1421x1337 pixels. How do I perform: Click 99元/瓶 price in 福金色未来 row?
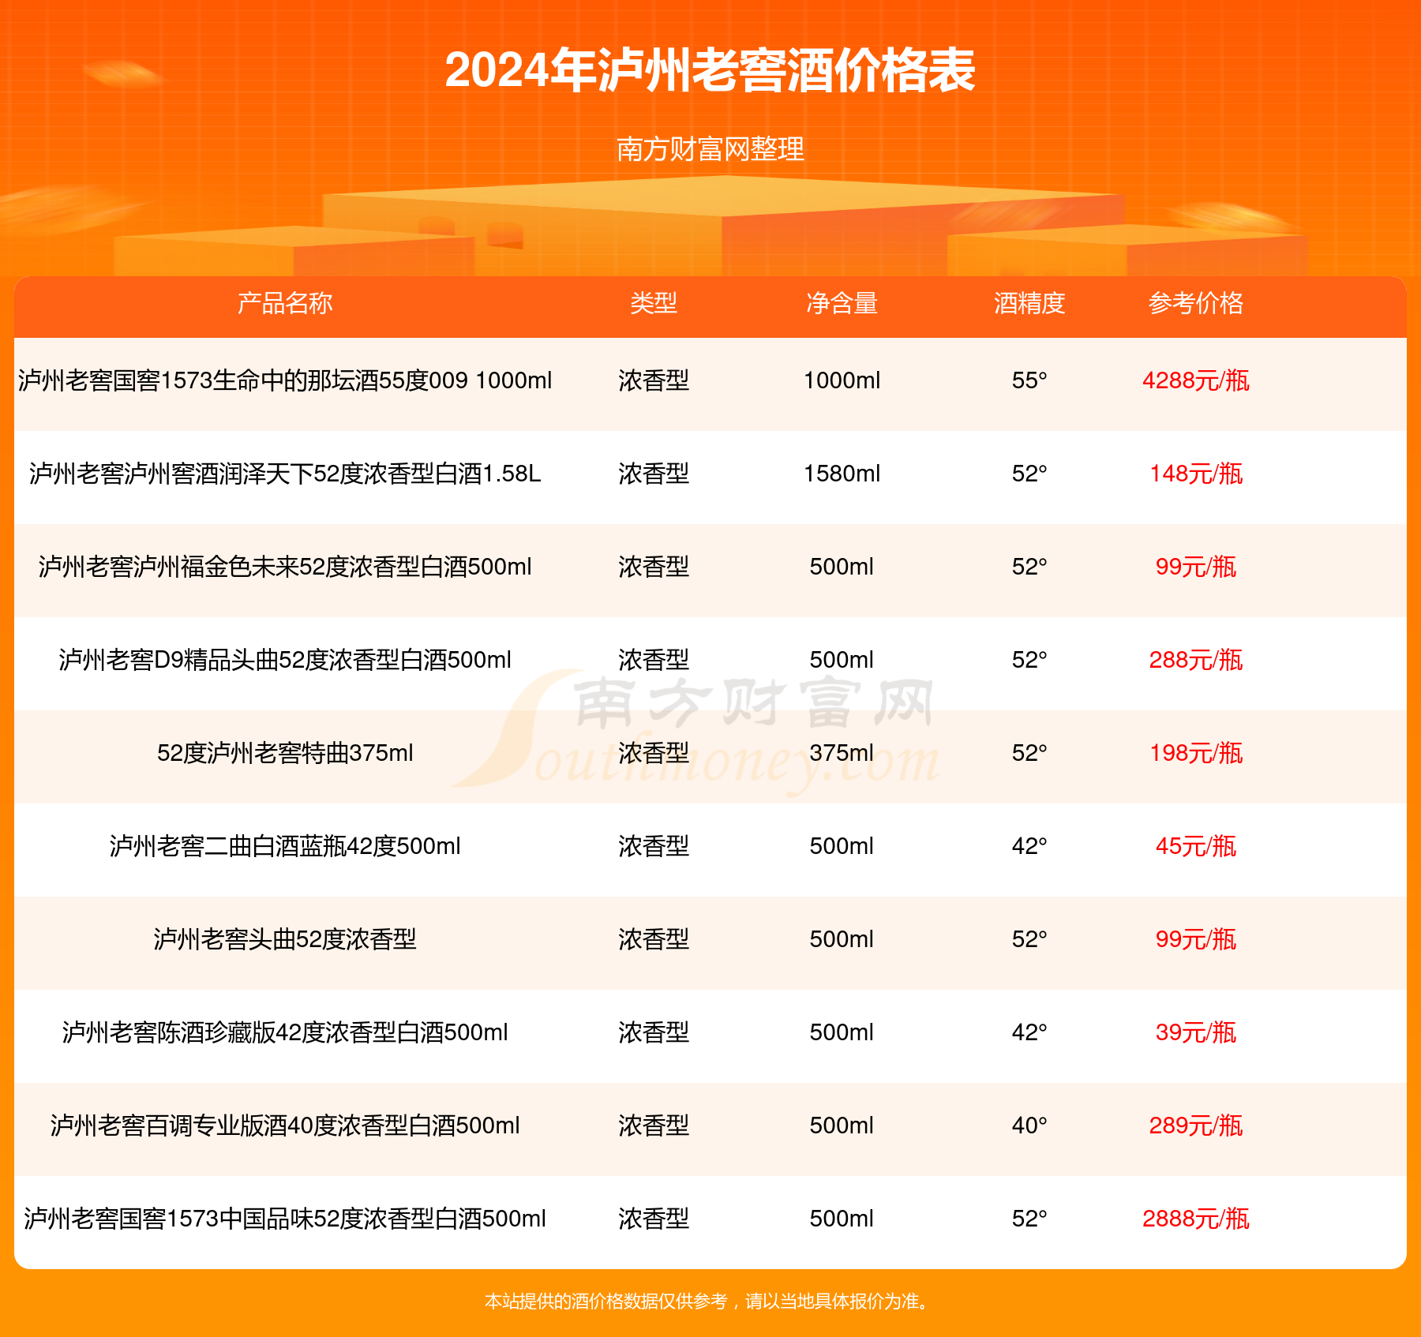[1196, 567]
